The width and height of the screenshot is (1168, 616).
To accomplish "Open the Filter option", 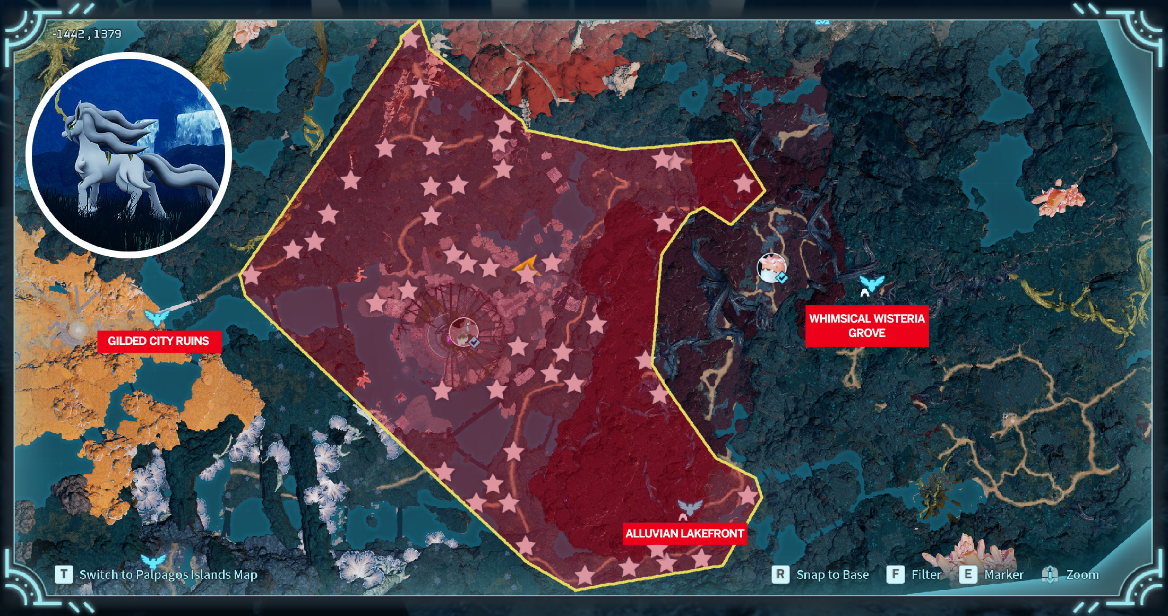I will click(926, 575).
